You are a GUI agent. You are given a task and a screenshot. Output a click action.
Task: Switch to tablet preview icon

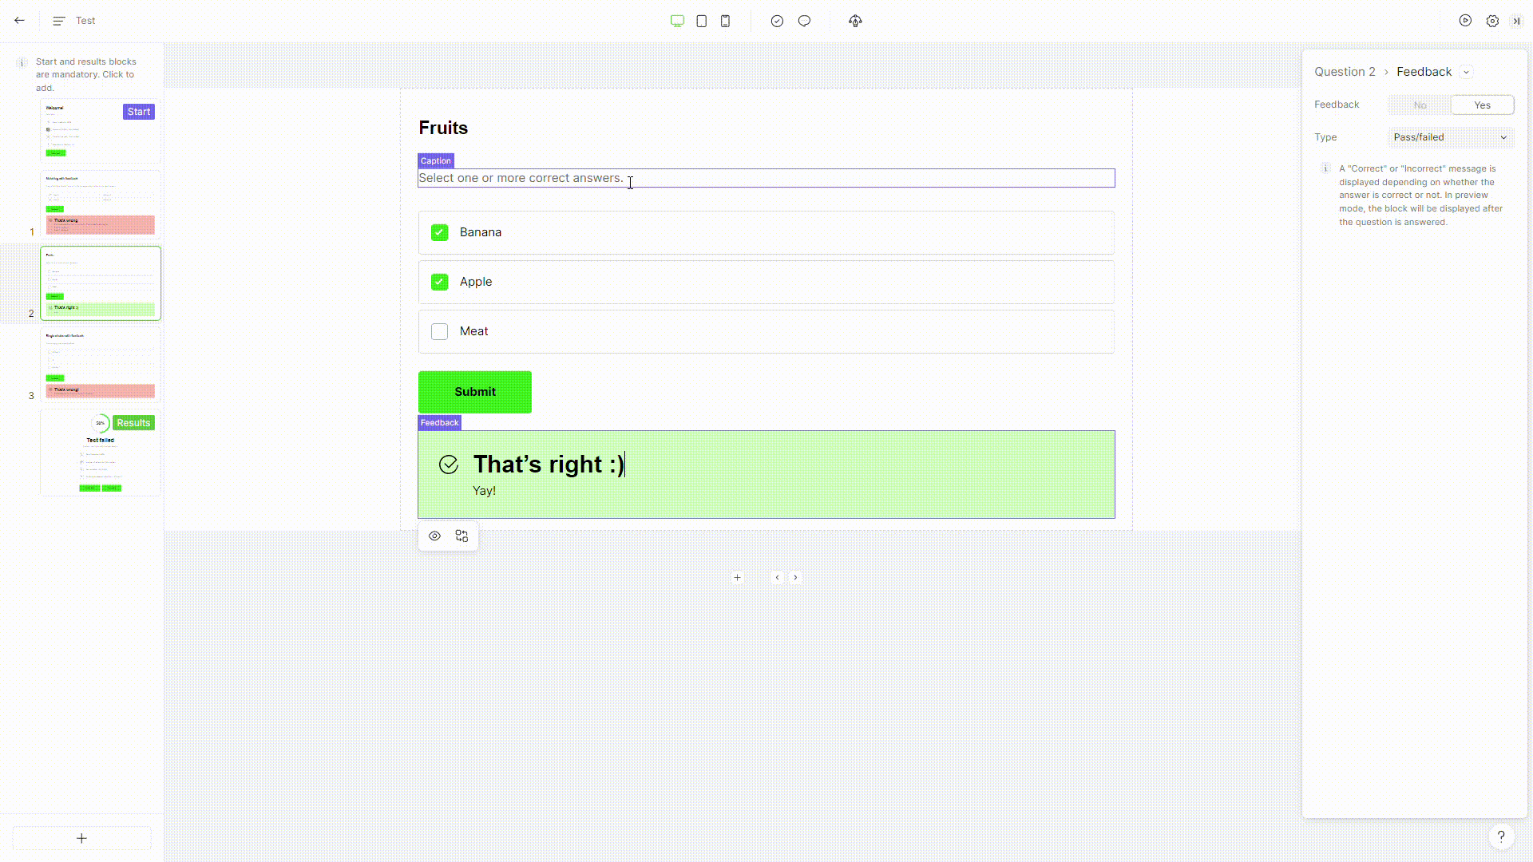pyautogui.click(x=701, y=21)
